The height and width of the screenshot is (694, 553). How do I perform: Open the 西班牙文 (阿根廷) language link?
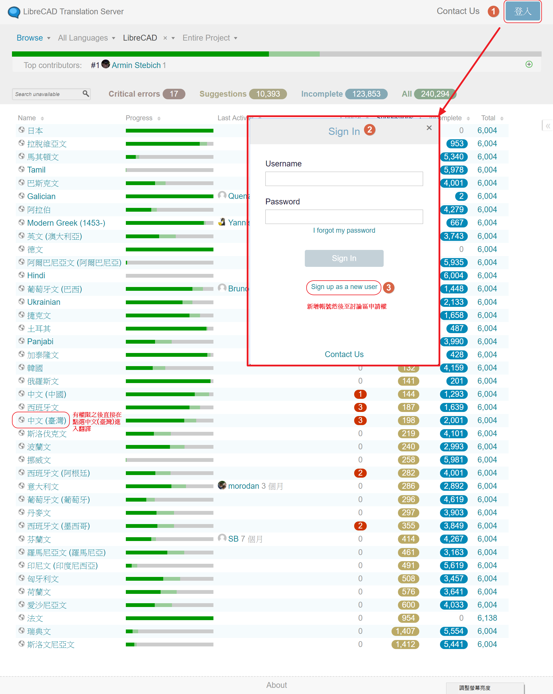pos(59,473)
